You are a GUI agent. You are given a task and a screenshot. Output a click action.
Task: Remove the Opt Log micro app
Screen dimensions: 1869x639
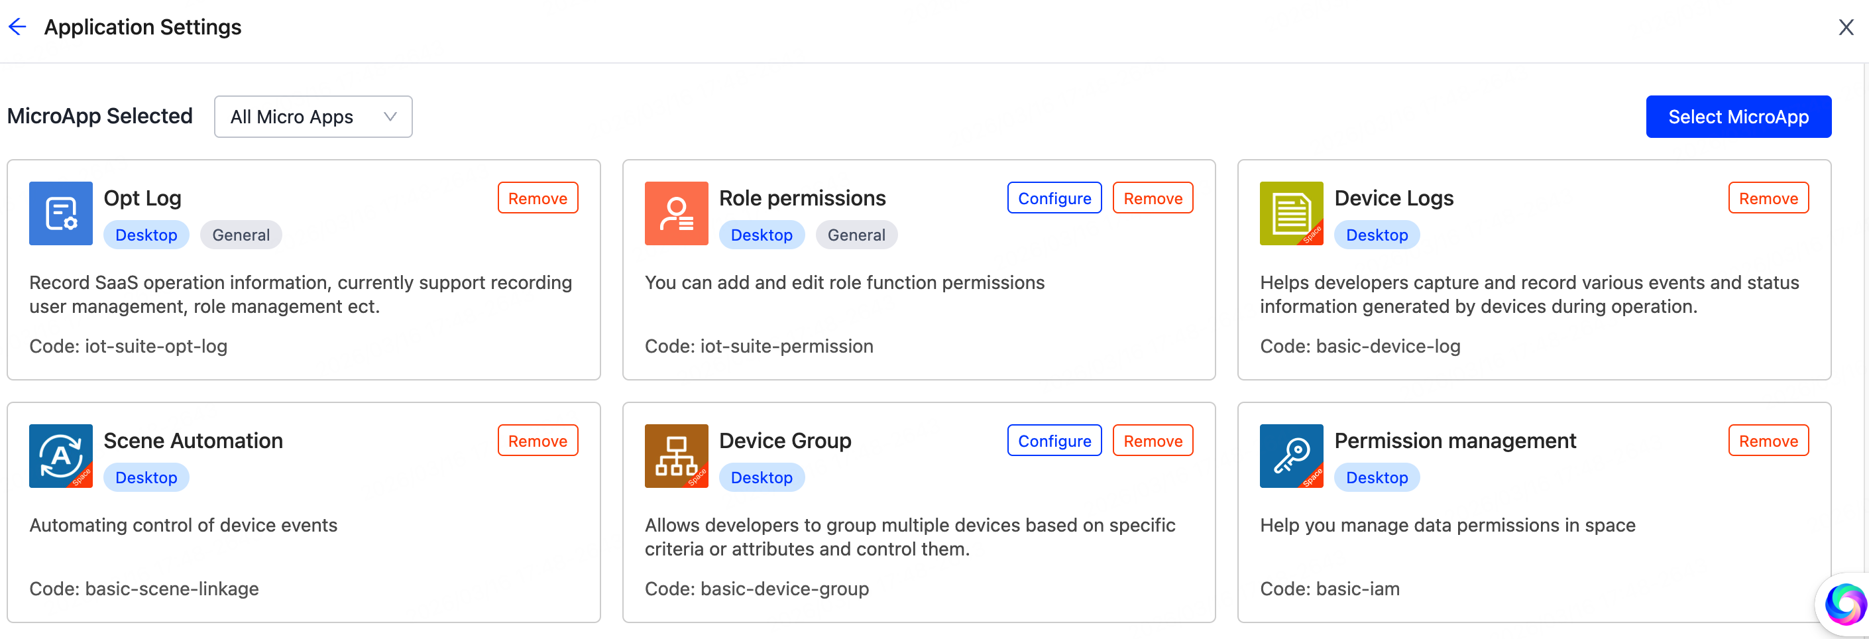click(537, 198)
